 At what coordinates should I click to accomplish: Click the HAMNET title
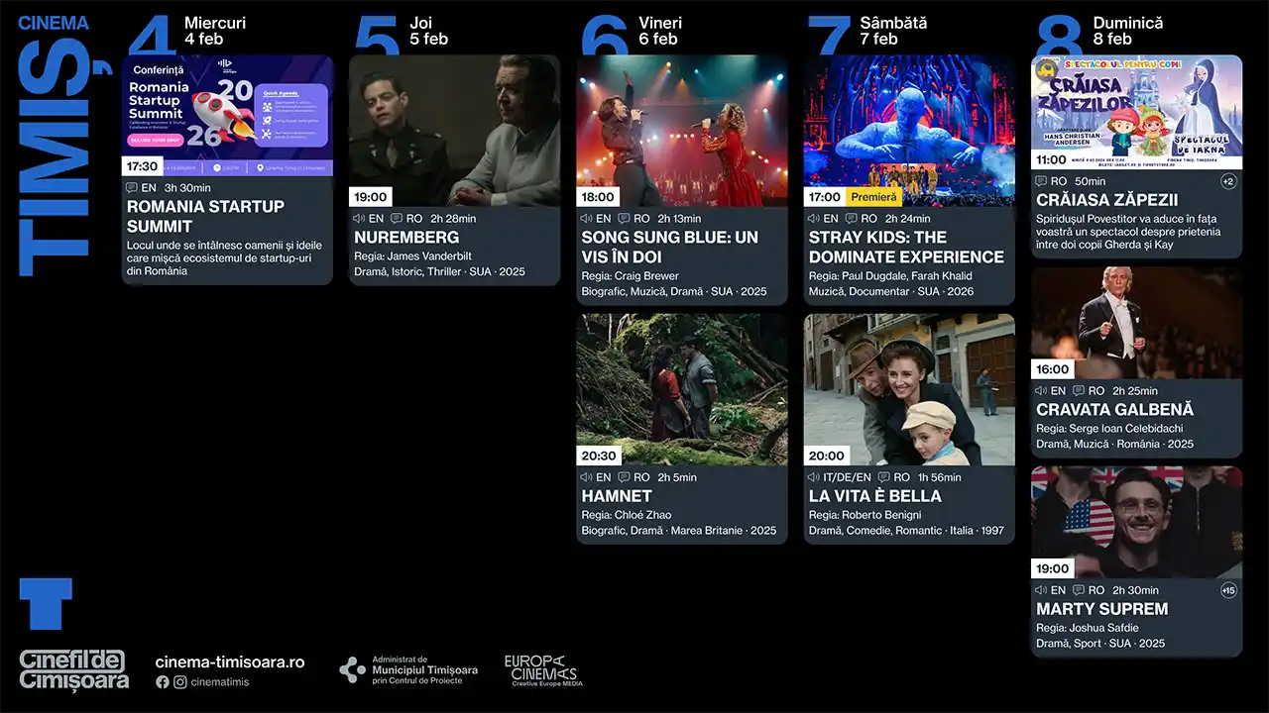[617, 496]
